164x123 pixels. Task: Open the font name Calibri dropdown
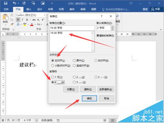pos(45,15)
